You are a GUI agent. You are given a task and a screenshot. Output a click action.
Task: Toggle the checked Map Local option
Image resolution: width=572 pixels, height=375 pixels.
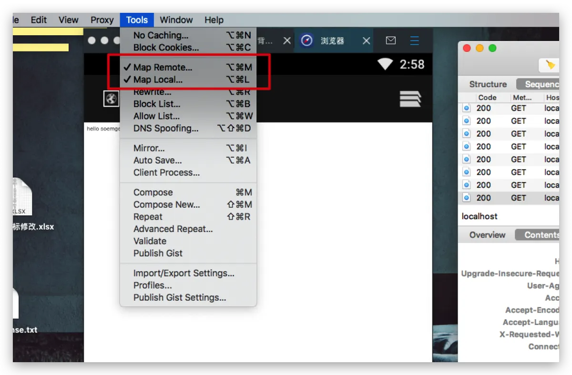point(158,80)
